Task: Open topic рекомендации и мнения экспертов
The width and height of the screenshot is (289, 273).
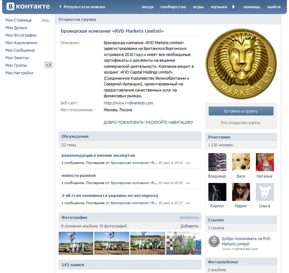Action: point(98,155)
